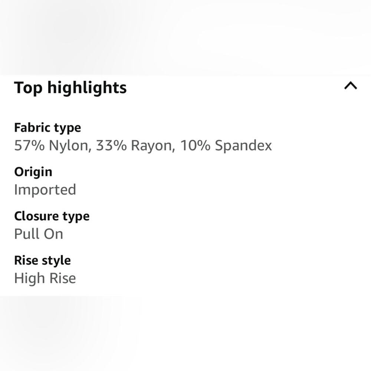Click the "10%" percentage value

point(195,145)
